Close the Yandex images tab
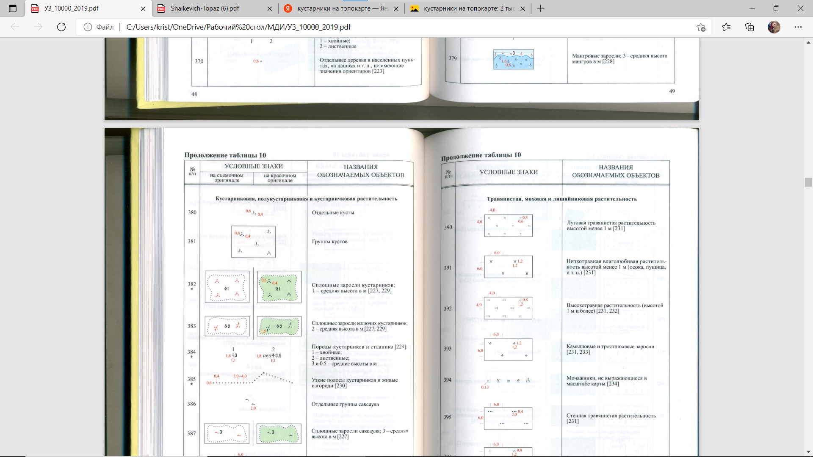 click(523, 8)
